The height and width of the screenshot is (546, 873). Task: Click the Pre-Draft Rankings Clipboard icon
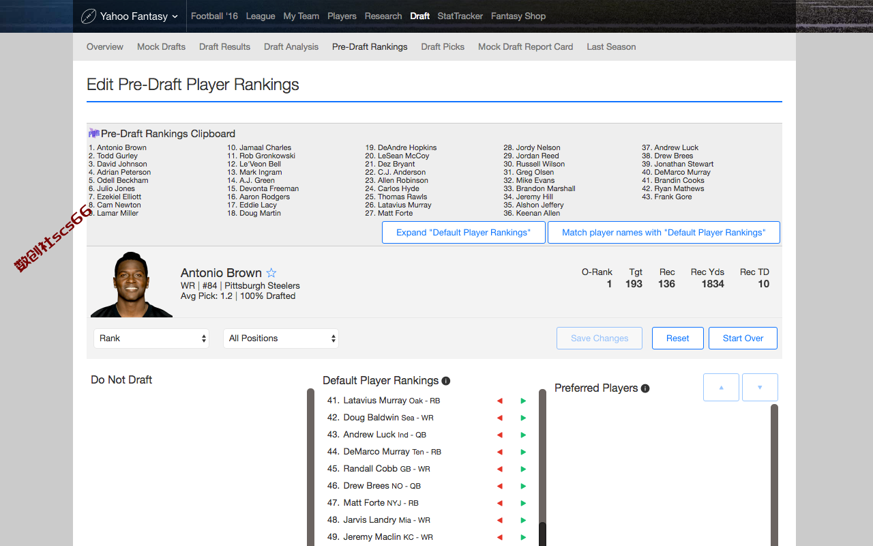[93, 133]
